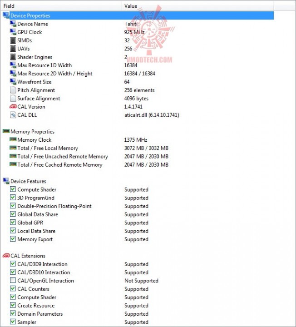Viewport: 296px width, 327px height.
Task: Click the Compute Shader checkbox under CAL Extensions
Action: 13,297
